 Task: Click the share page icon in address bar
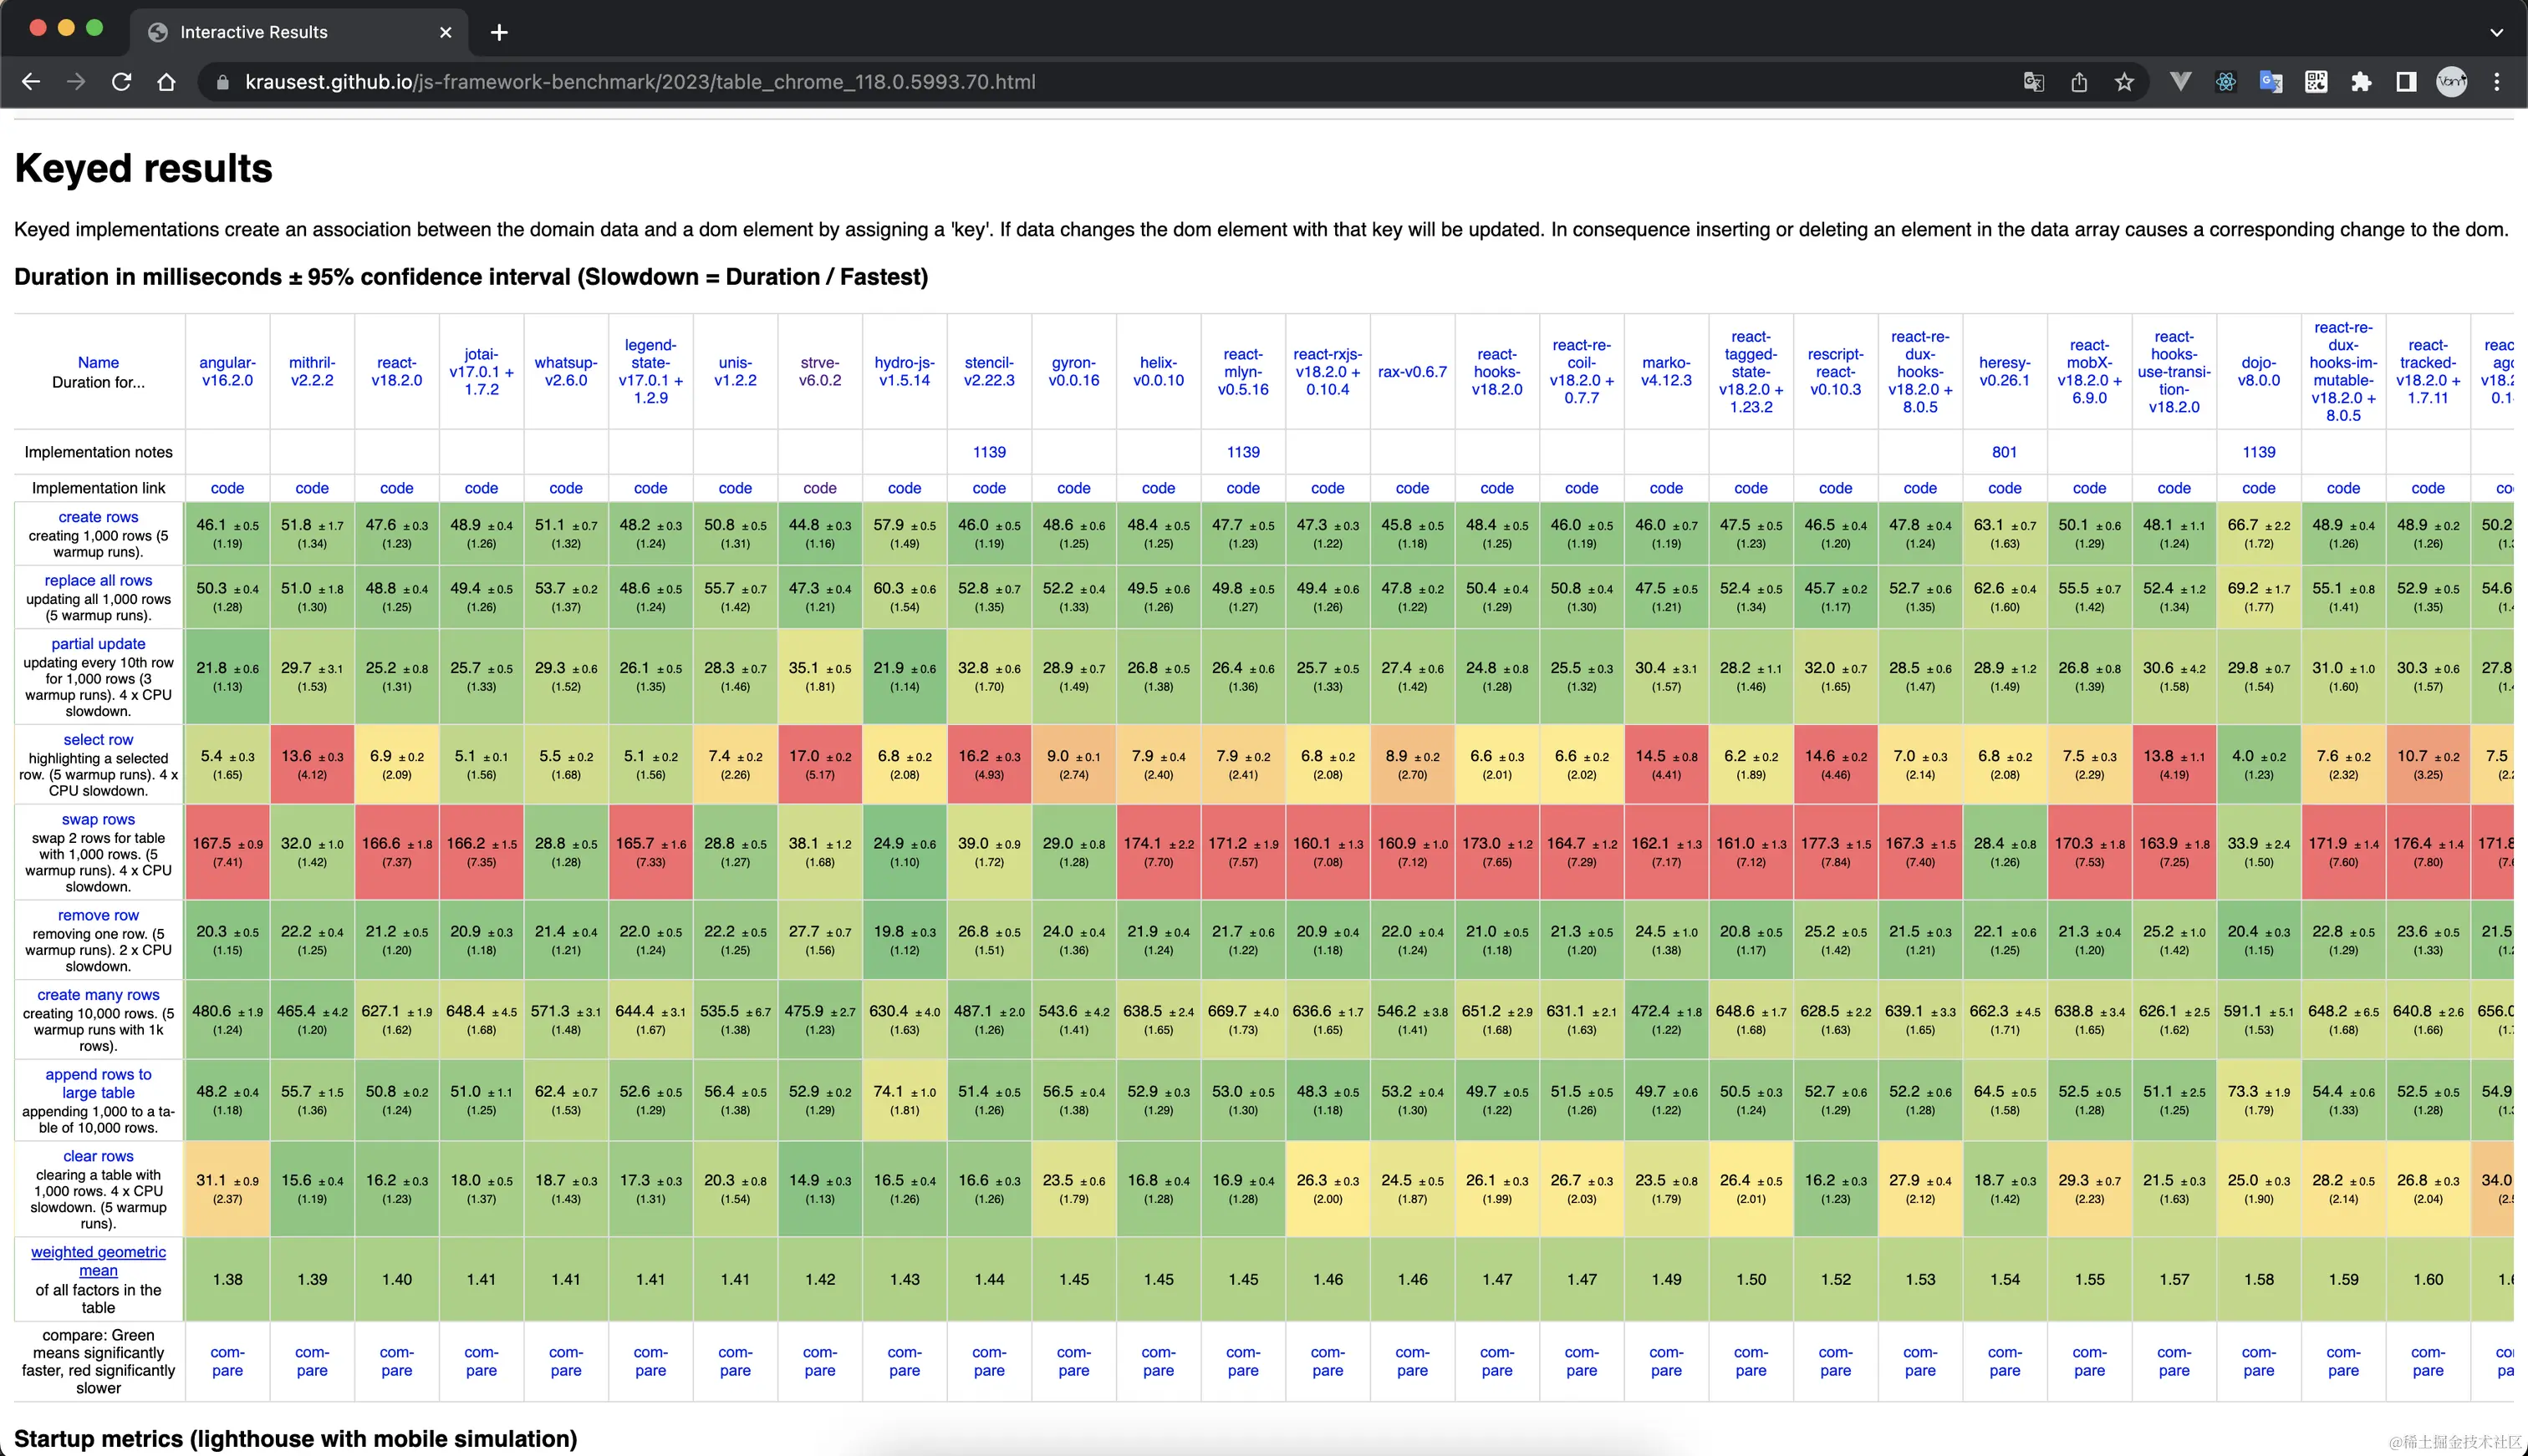(x=2078, y=82)
